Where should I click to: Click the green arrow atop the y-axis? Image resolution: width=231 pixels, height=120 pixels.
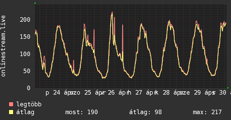pyautogui.click(x=35, y=3)
